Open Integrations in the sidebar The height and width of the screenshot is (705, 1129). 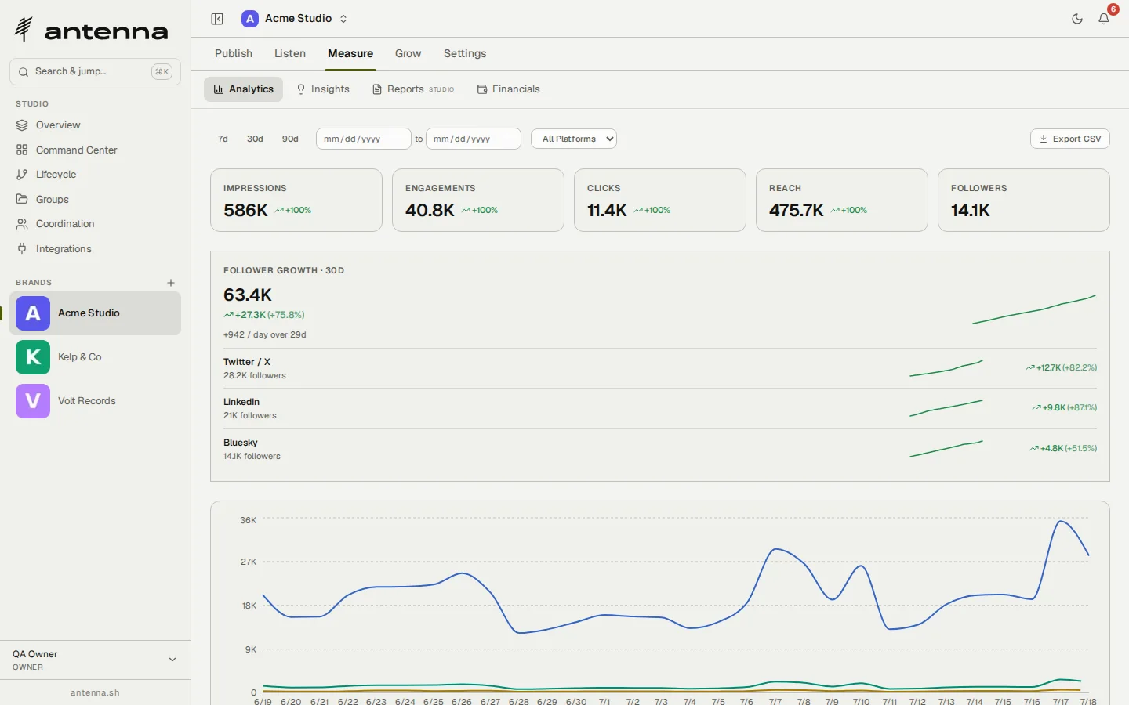coord(95,248)
